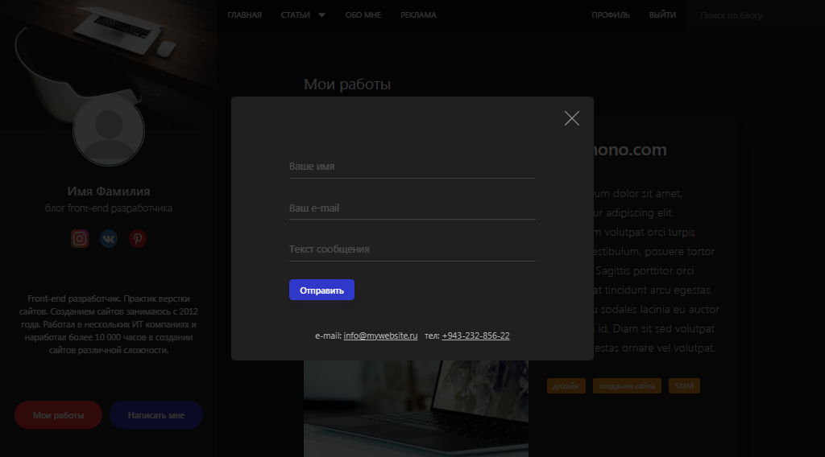
Task: Open the VK social icon
Action: click(x=109, y=238)
